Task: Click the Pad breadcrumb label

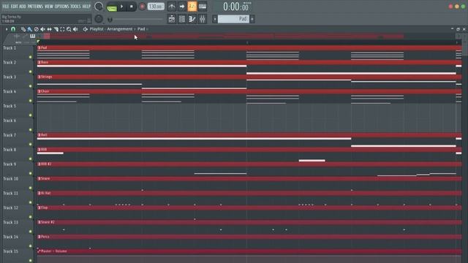Action: [x=141, y=29]
